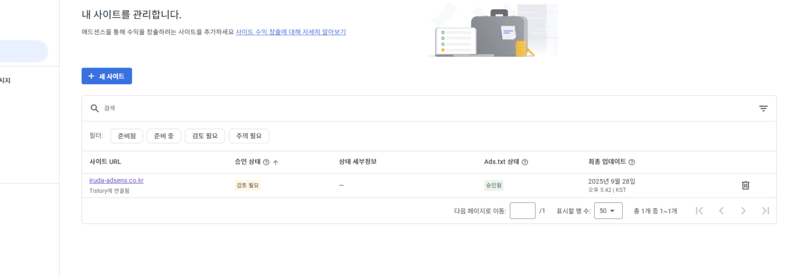This screenshot has width=785, height=278.
Task: Click the search magnifier icon
Action: click(x=95, y=108)
